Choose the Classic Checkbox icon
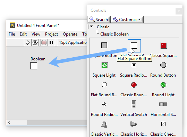 163,124
